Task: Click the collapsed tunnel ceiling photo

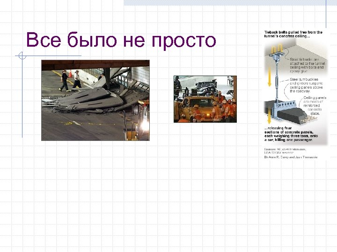Action: tap(95, 100)
